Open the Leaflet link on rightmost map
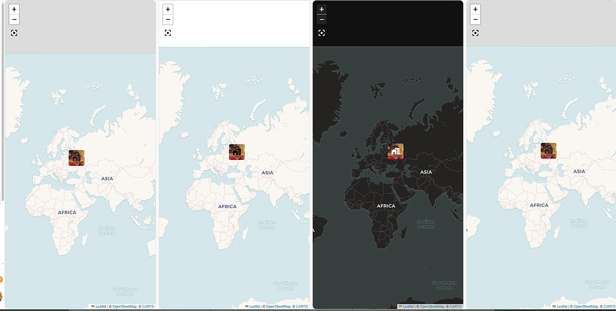This screenshot has height=311, width=616. (x=560, y=306)
